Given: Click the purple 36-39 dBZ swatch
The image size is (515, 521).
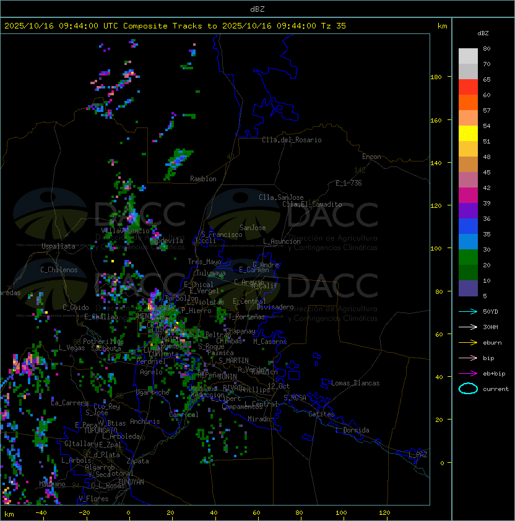Looking at the screenshot, I should [468, 210].
